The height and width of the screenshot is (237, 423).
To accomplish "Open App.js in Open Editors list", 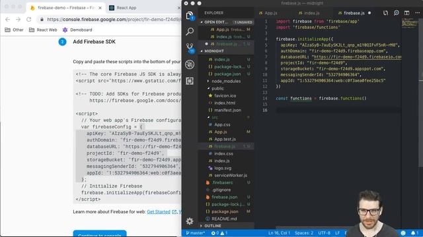I will (227, 30).
